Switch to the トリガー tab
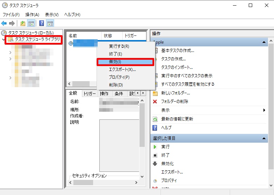This screenshot has height=195, width=274. (90, 94)
